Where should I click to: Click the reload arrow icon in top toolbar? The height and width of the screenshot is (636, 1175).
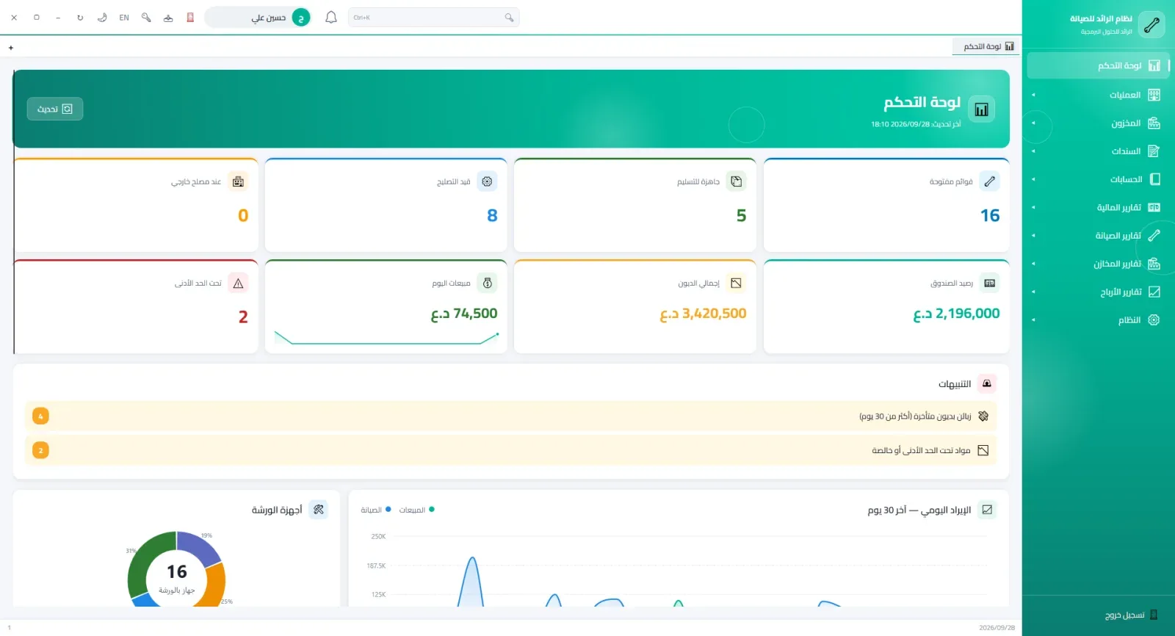tap(80, 17)
